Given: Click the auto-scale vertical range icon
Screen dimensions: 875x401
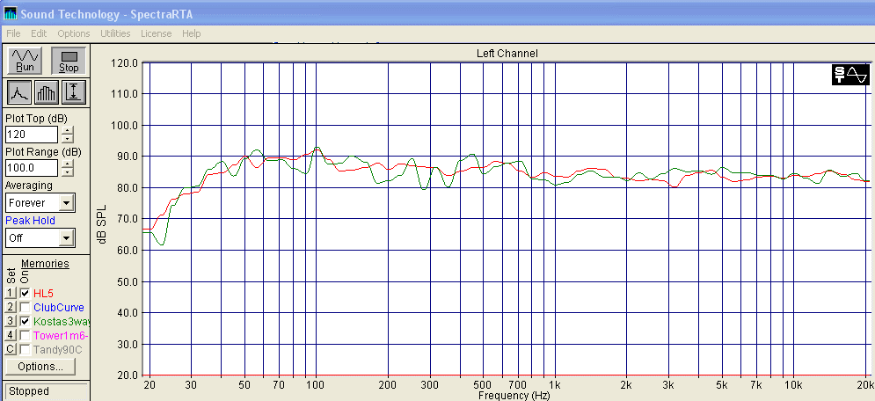Looking at the screenshot, I should pos(73,92).
